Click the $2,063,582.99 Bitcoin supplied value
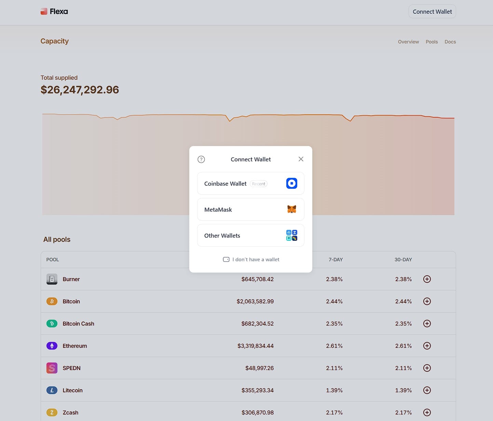Image resolution: width=493 pixels, height=421 pixels. pos(255,301)
